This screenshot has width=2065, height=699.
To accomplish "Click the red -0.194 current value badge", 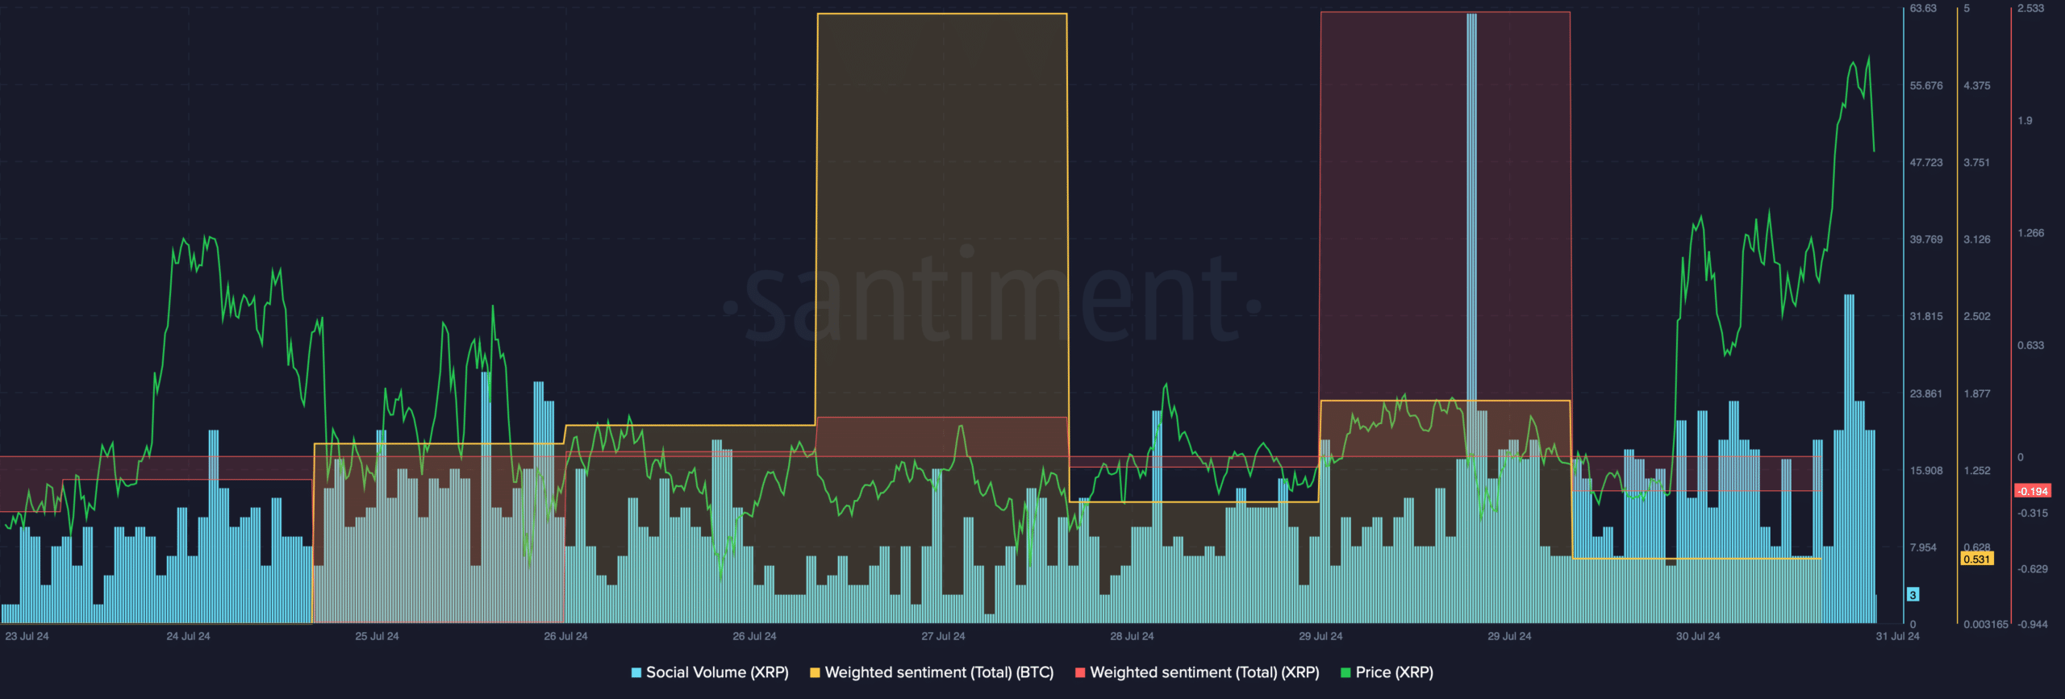I will [2033, 491].
